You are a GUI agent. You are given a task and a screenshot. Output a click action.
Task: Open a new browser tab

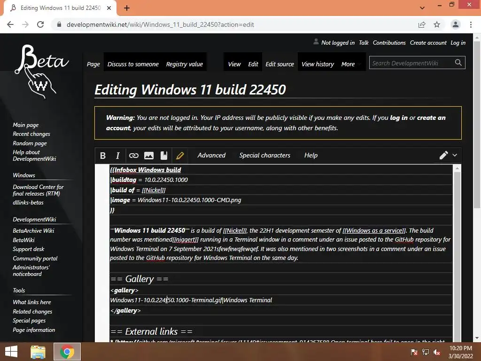(x=127, y=8)
